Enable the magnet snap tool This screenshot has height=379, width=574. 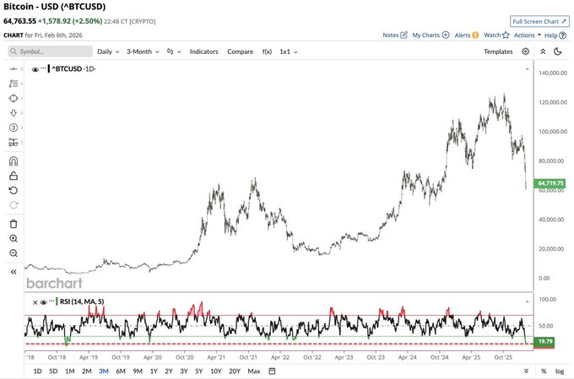pyautogui.click(x=13, y=162)
